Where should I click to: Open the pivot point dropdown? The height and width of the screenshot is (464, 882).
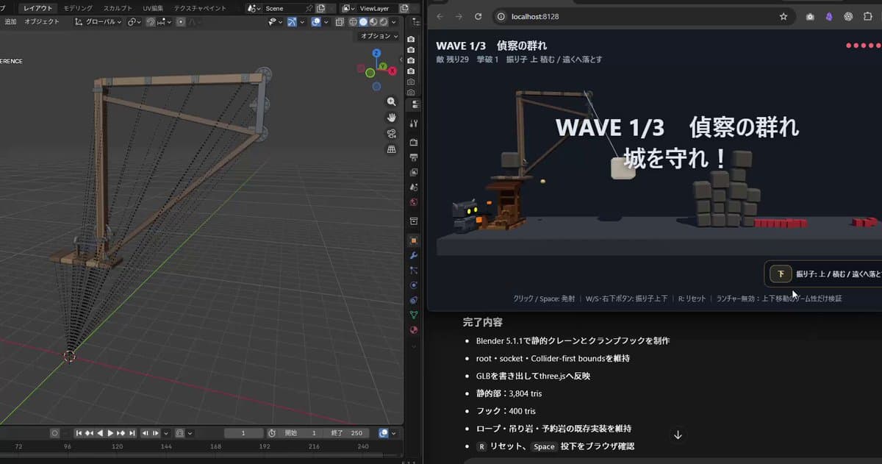(135, 22)
